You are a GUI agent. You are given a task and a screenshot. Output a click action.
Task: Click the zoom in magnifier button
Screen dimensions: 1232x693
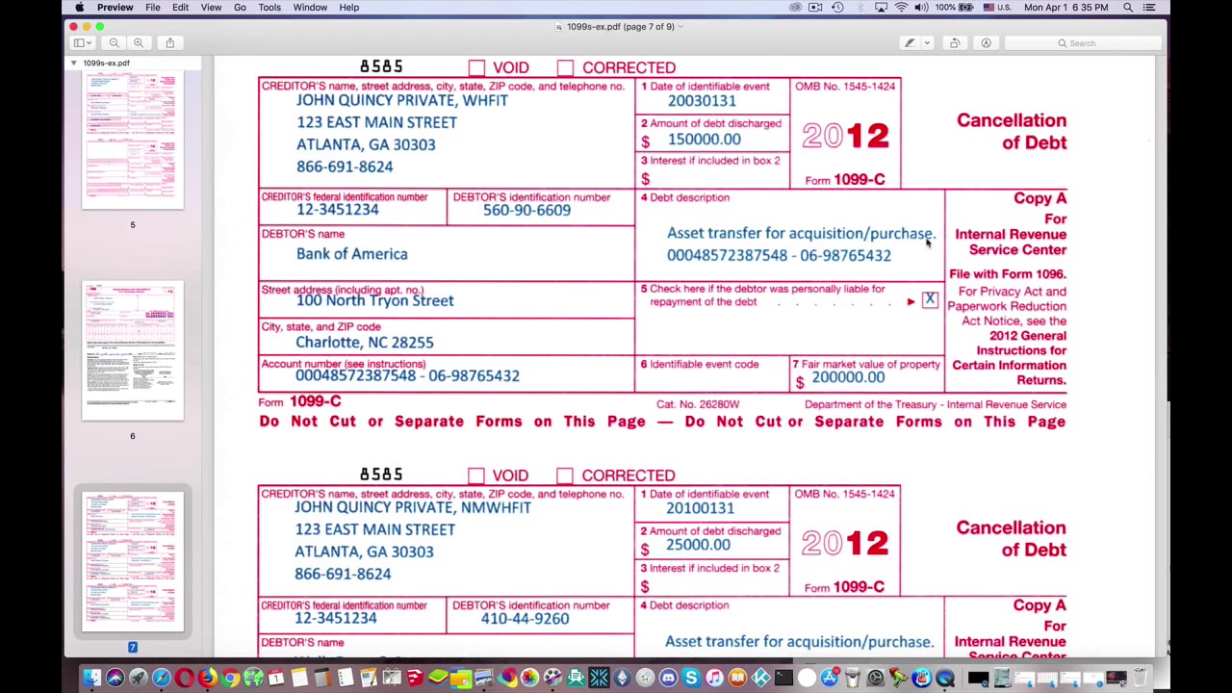(x=139, y=42)
